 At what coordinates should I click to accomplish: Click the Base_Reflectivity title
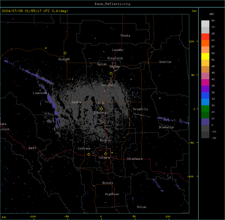coord(113,4)
